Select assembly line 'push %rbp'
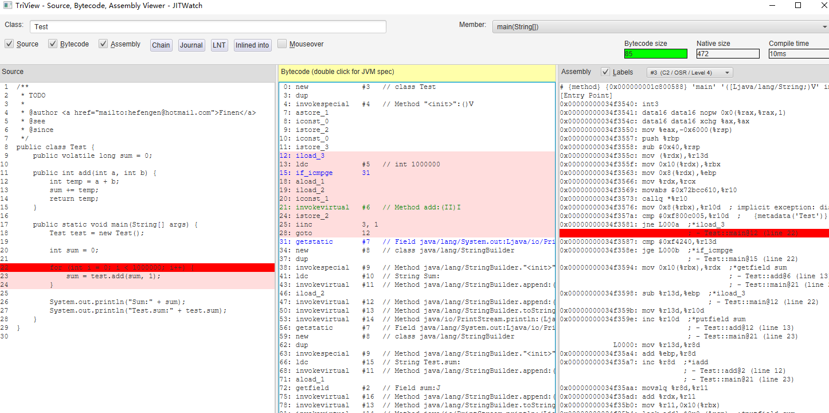The width and height of the screenshot is (829, 413). pyautogui.click(x=694, y=138)
